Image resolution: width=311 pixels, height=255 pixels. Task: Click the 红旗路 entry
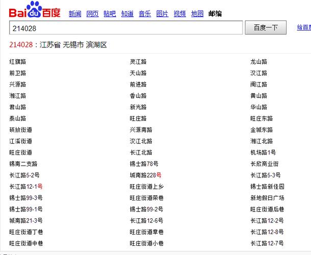(18, 62)
